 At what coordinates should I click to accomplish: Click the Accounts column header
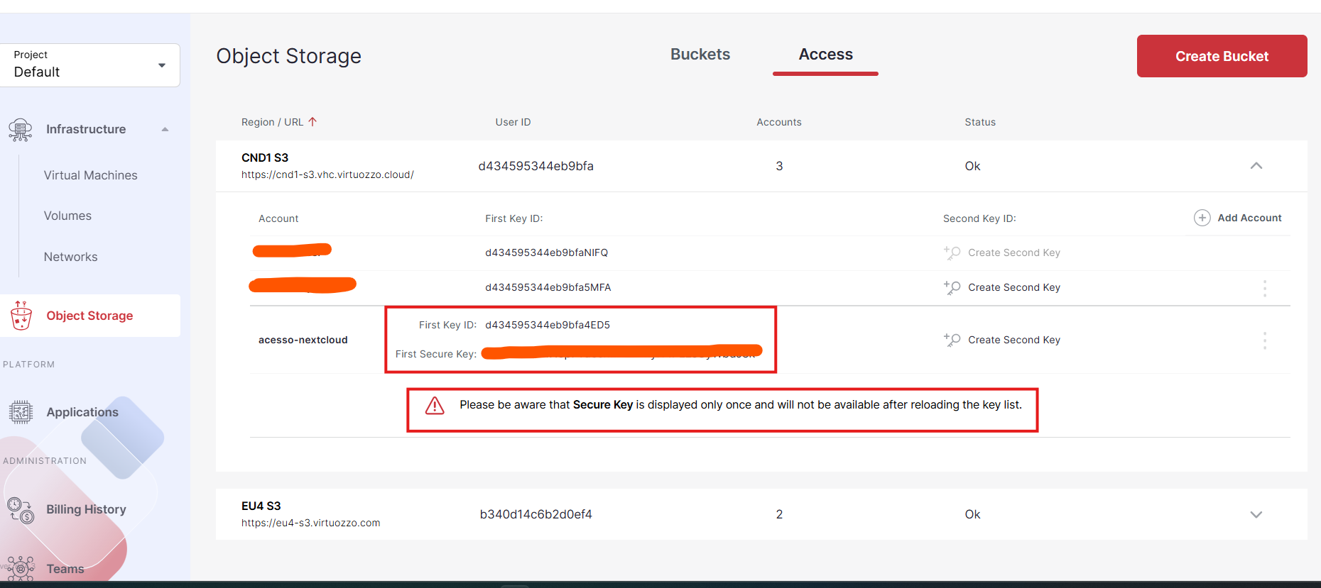tap(778, 122)
